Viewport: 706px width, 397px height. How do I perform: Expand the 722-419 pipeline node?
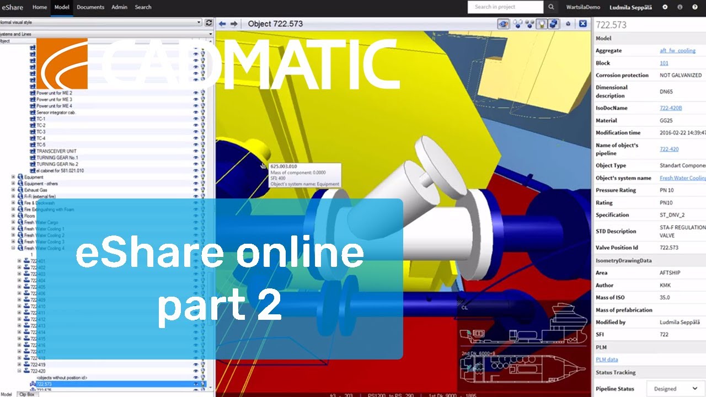[19, 364]
